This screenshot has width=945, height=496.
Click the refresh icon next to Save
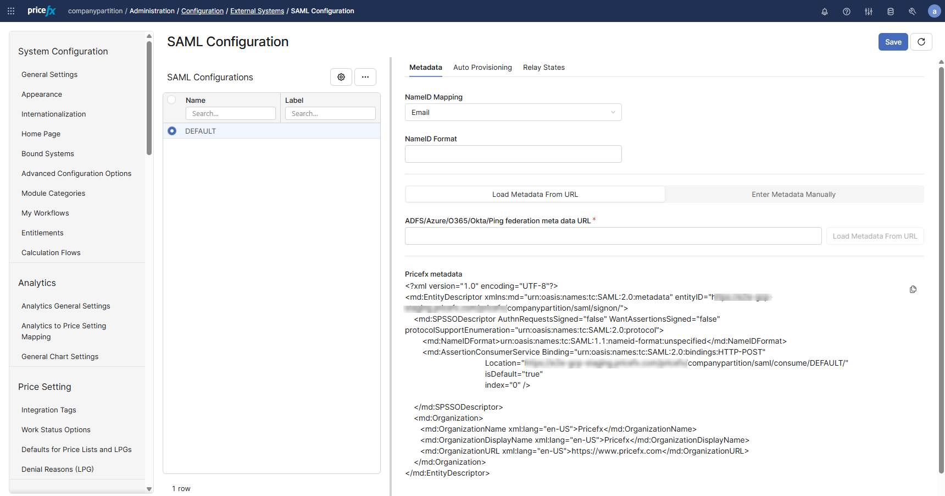[x=921, y=42]
